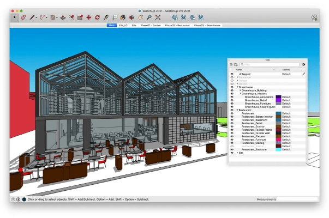329x218 pixels.
Task: Expand the Greenhouse_Building folder
Action: (x=241, y=90)
